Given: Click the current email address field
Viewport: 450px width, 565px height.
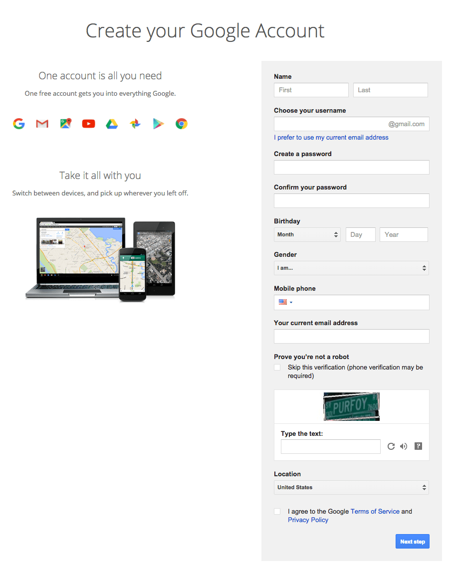Looking at the screenshot, I should pyautogui.click(x=352, y=336).
